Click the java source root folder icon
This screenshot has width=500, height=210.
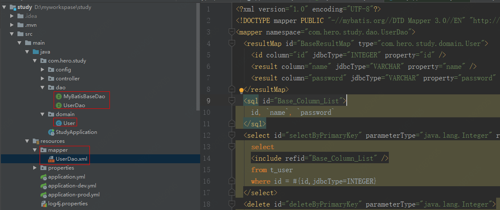pyautogui.click(x=36, y=51)
